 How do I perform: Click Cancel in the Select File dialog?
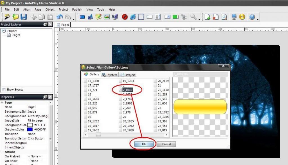166,144
